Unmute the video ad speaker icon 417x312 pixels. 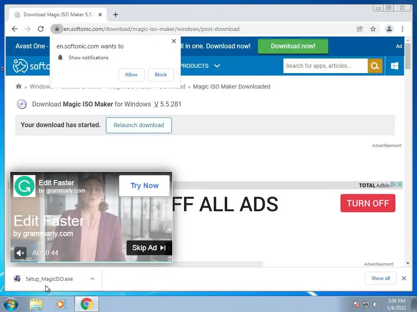tap(20, 253)
